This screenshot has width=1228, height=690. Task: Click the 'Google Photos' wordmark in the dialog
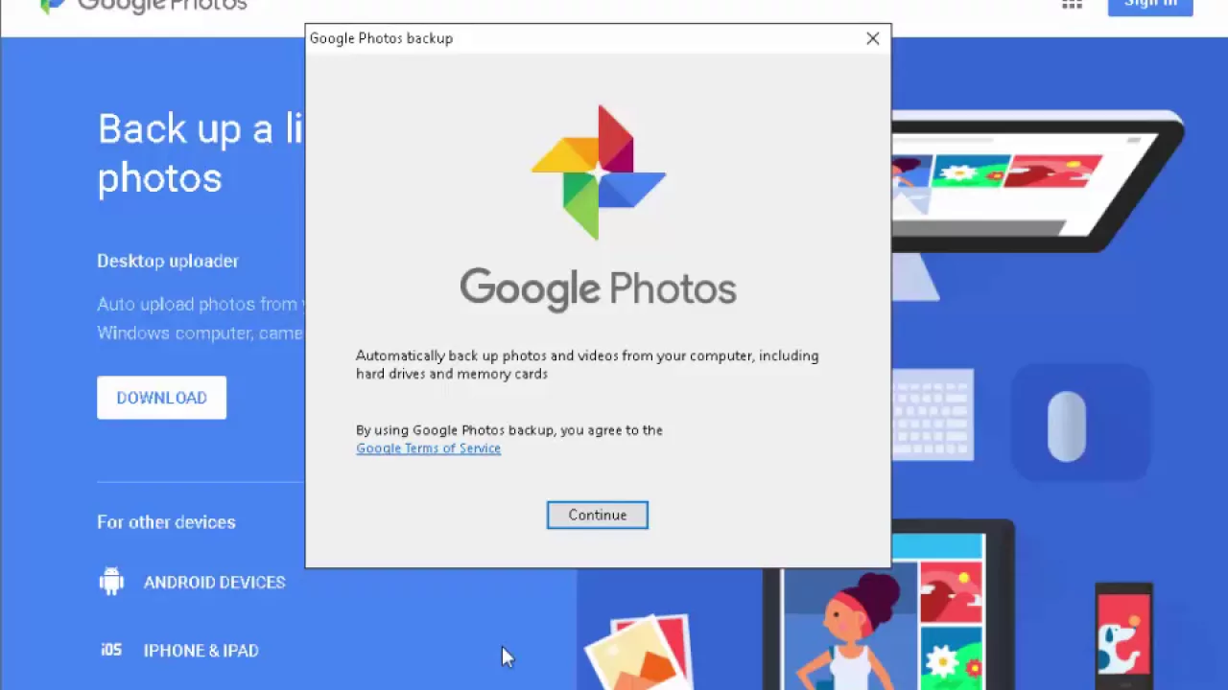598,289
